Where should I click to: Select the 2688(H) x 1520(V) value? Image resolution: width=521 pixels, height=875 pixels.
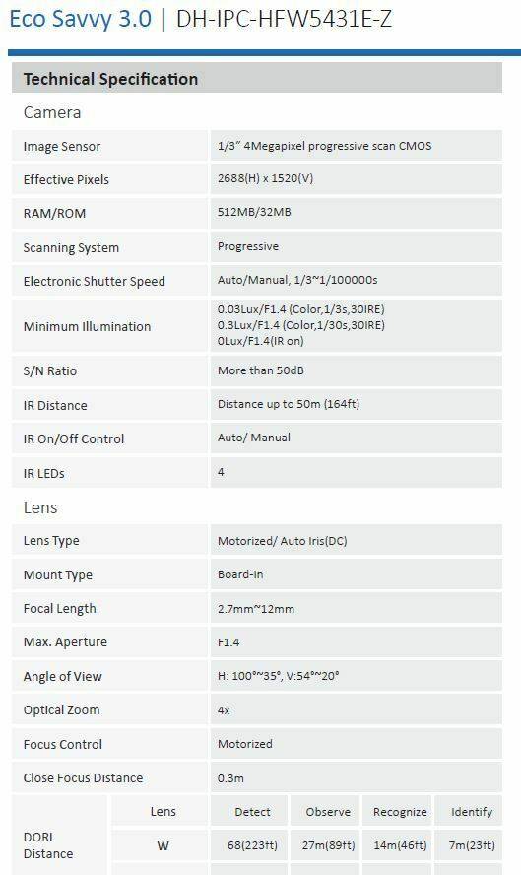point(266,178)
